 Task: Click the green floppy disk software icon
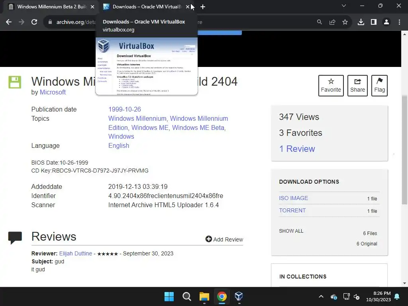tap(15, 82)
